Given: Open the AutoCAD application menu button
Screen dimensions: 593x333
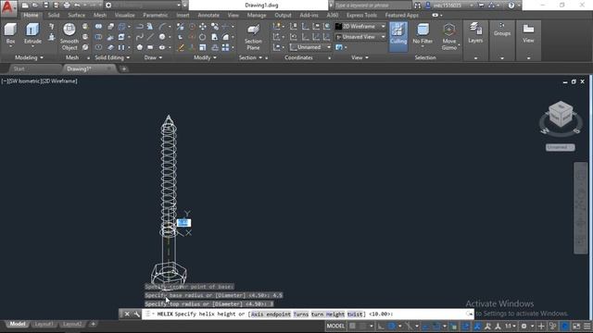Looking at the screenshot, I should click(8, 7).
